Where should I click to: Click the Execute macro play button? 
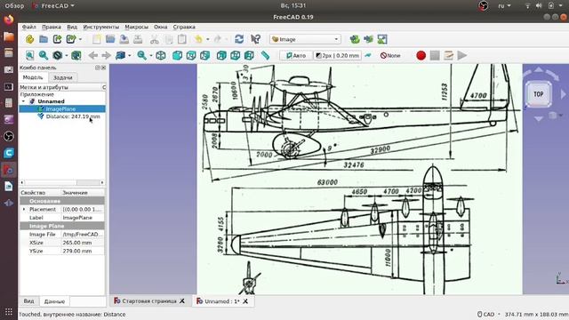pos(462,55)
